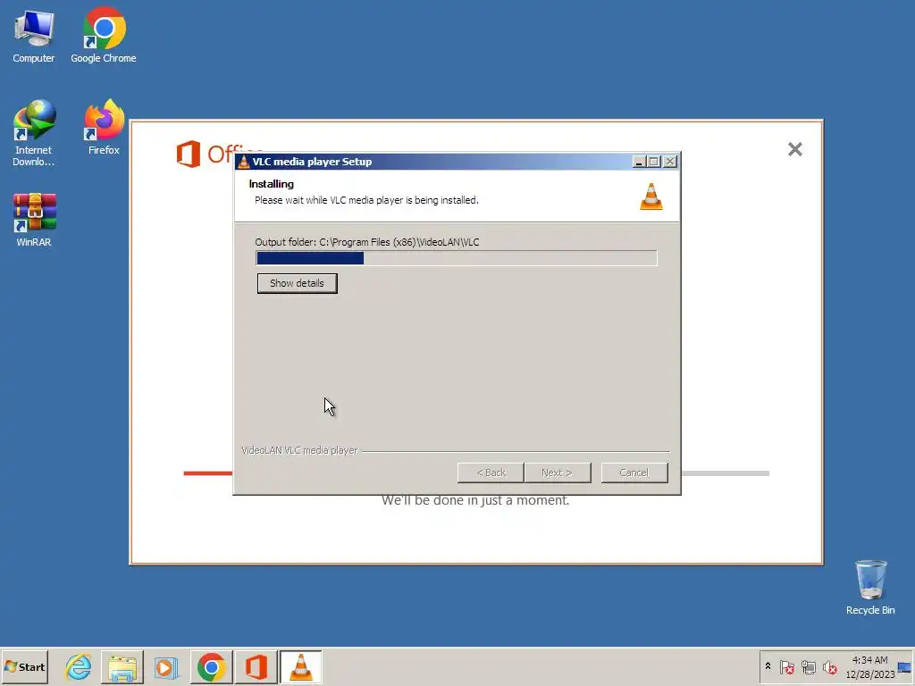915x686 pixels.
Task: Click the VLC icon in setup title bar
Action: coord(244,162)
